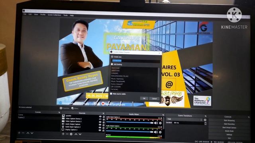Close the Create/Select Source dialog with X
Image resolution: width=255 pixels, height=143 pixels.
[159, 53]
